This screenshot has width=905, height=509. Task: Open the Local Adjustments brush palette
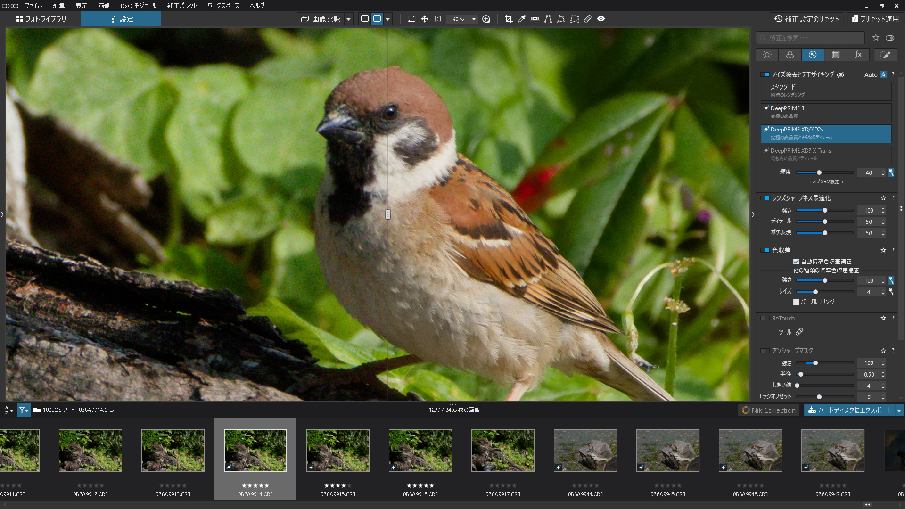[885, 55]
